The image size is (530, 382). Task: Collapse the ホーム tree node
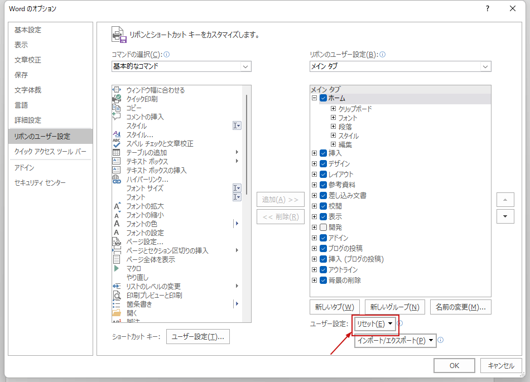[314, 98]
